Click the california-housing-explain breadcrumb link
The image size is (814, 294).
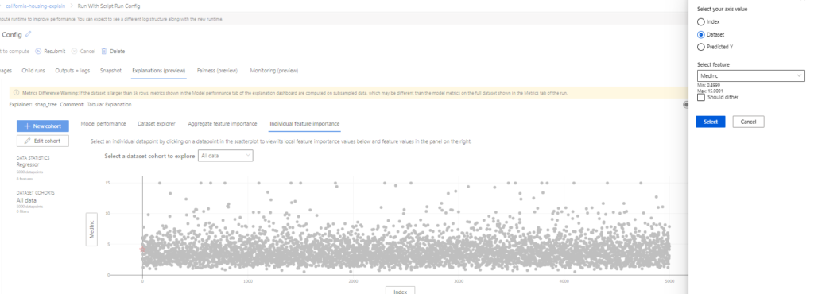pyautogui.click(x=35, y=6)
